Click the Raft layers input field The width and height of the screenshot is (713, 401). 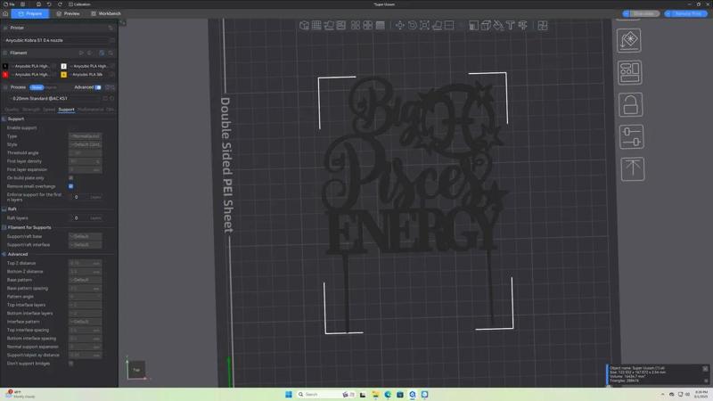(85, 218)
